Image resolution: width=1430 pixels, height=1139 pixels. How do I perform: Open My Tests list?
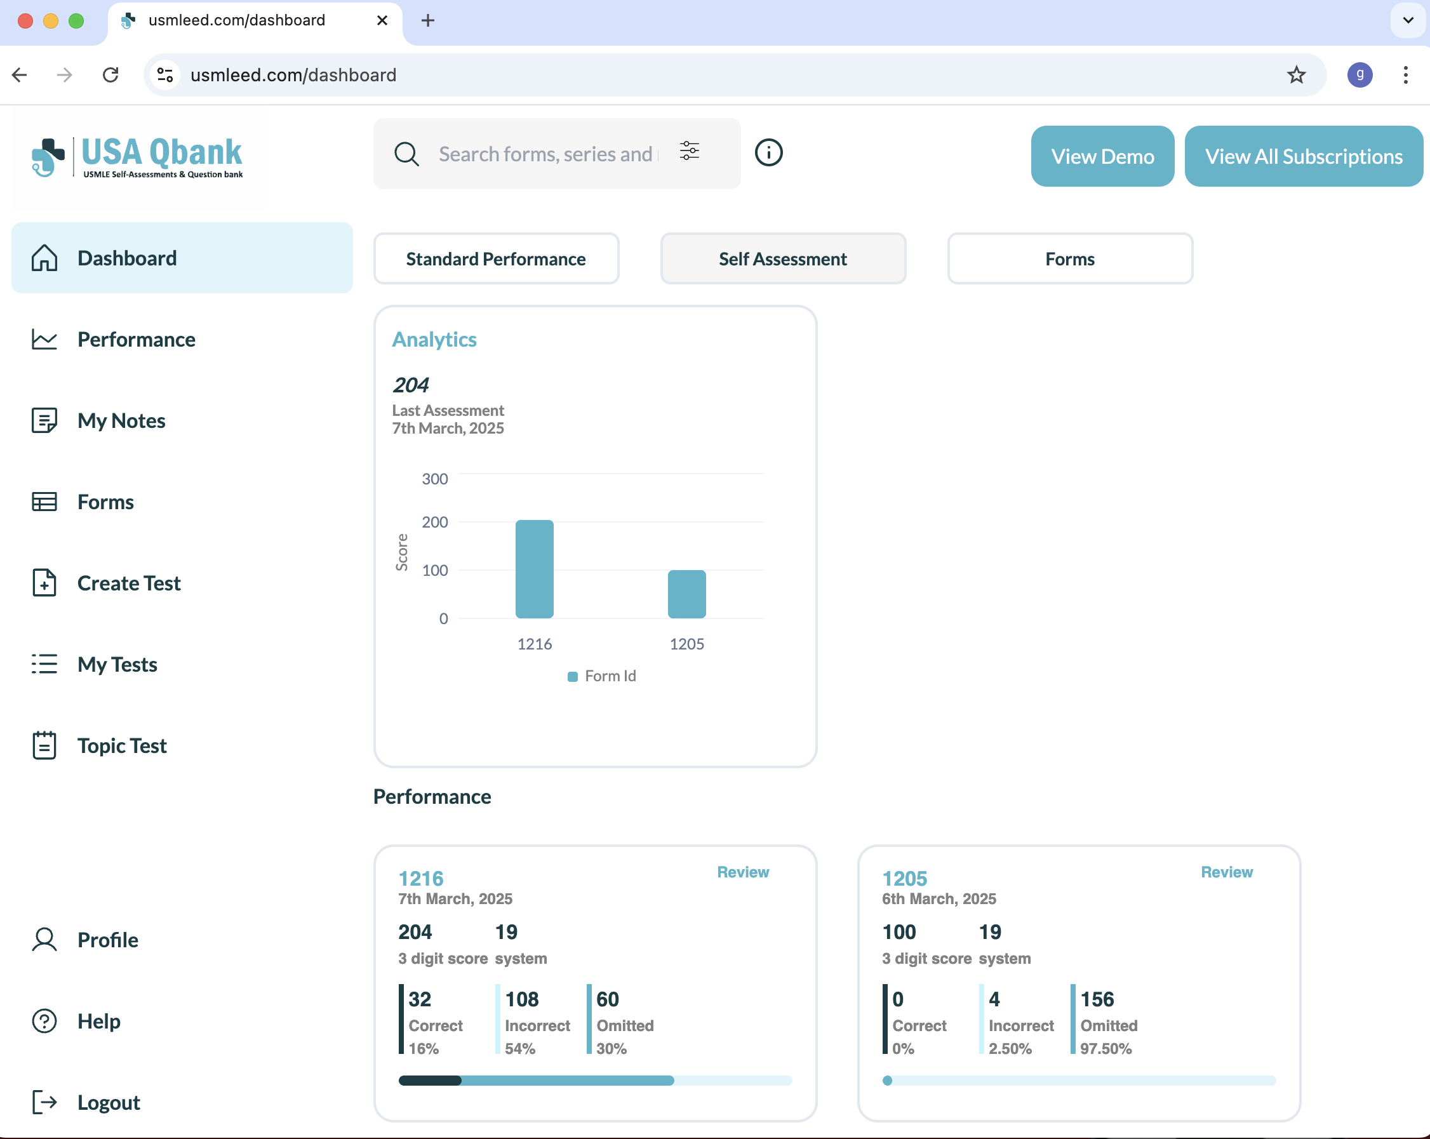(94, 664)
